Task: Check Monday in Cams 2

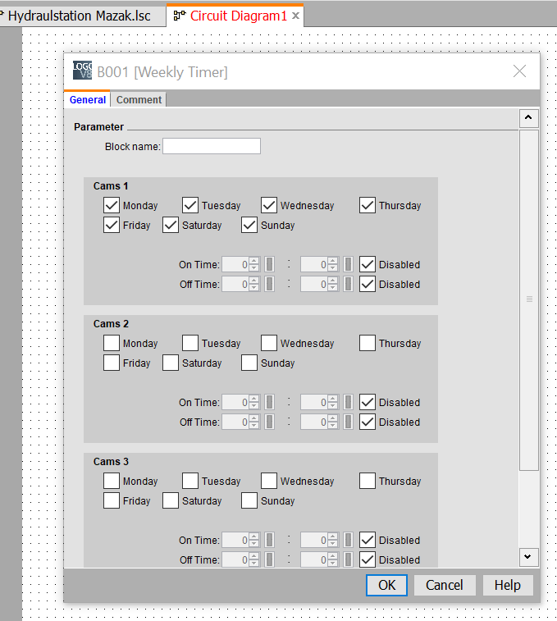Action: pyautogui.click(x=112, y=344)
